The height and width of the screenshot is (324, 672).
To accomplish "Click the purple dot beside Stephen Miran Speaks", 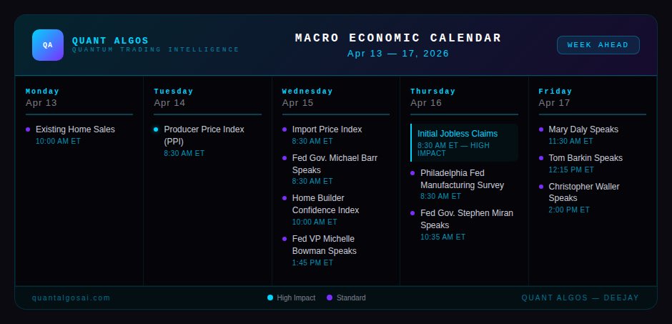I will point(412,213).
